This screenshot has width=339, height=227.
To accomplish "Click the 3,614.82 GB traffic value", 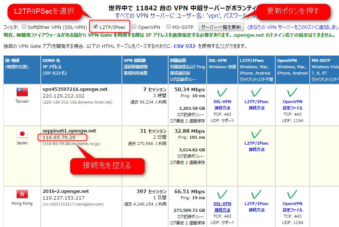I will point(192,150).
